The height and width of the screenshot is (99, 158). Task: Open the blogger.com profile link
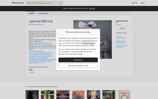[42, 59]
